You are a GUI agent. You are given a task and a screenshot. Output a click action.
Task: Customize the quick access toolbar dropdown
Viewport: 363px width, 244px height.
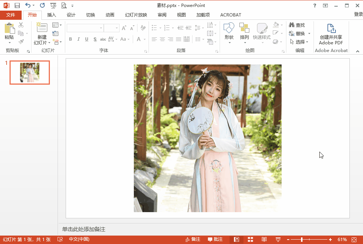(x=73, y=6)
